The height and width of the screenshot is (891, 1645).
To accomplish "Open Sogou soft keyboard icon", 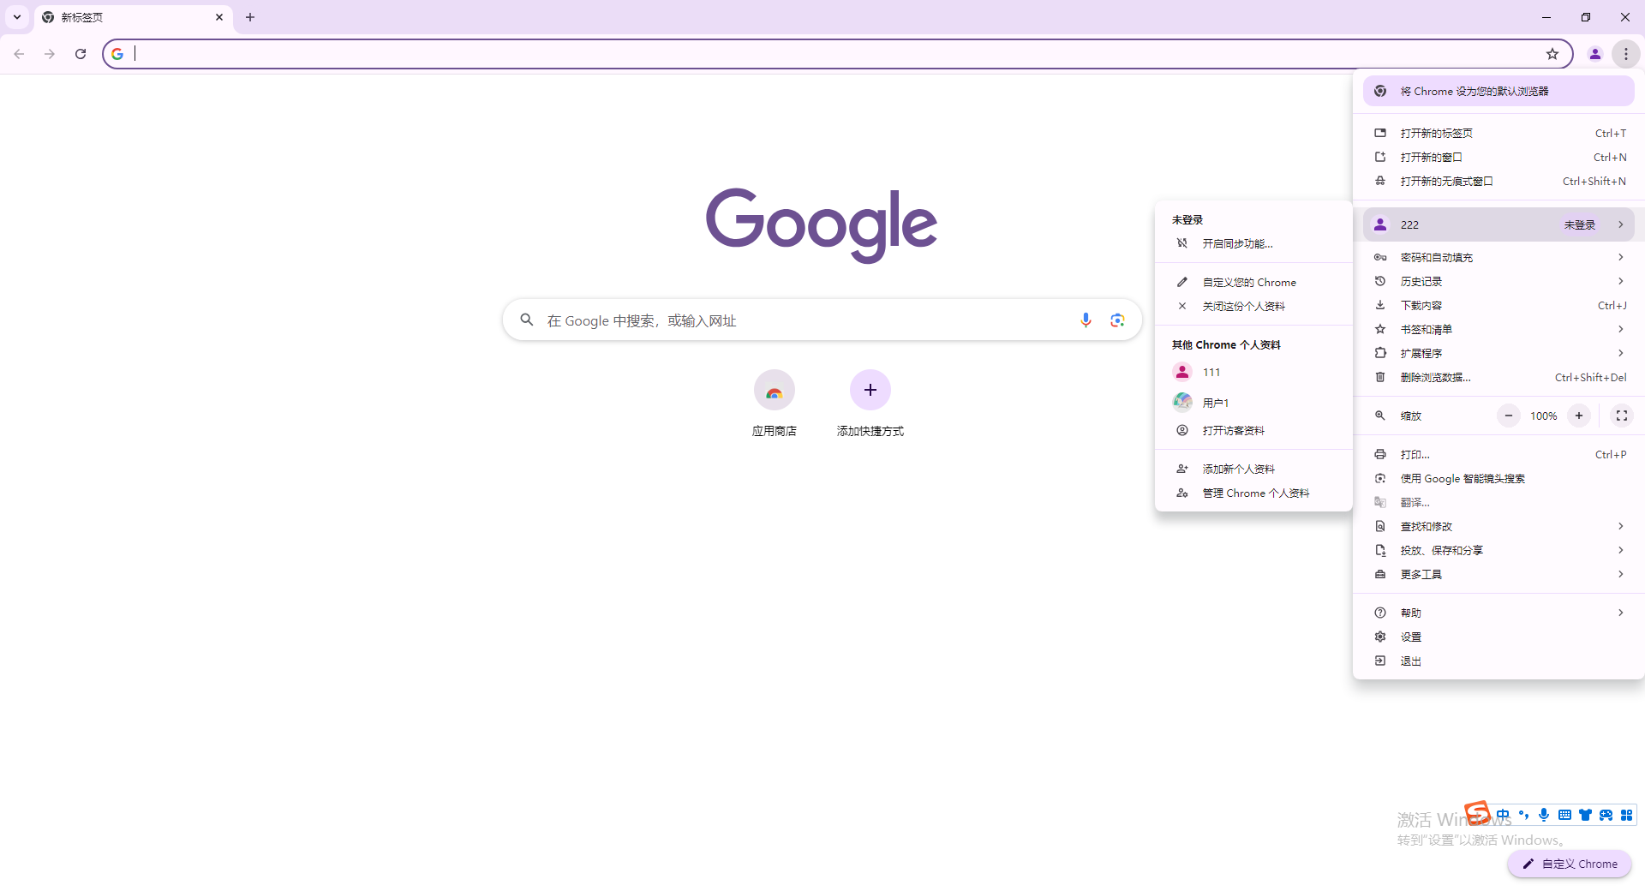I will [x=1564, y=815].
